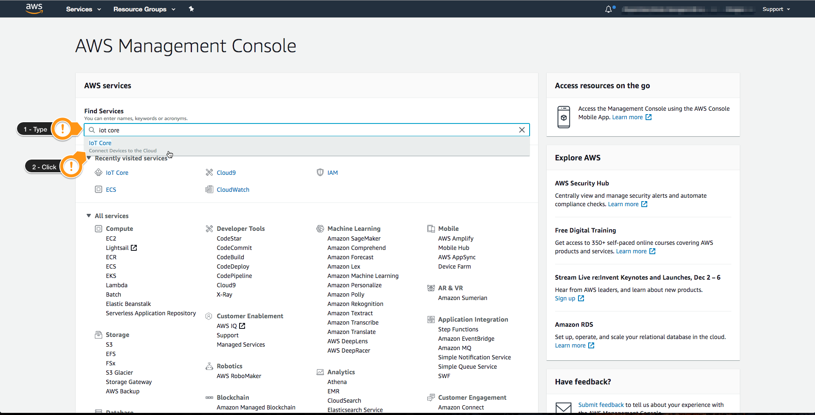Open the EC2 service link
The height and width of the screenshot is (415, 815).
[x=111, y=238]
